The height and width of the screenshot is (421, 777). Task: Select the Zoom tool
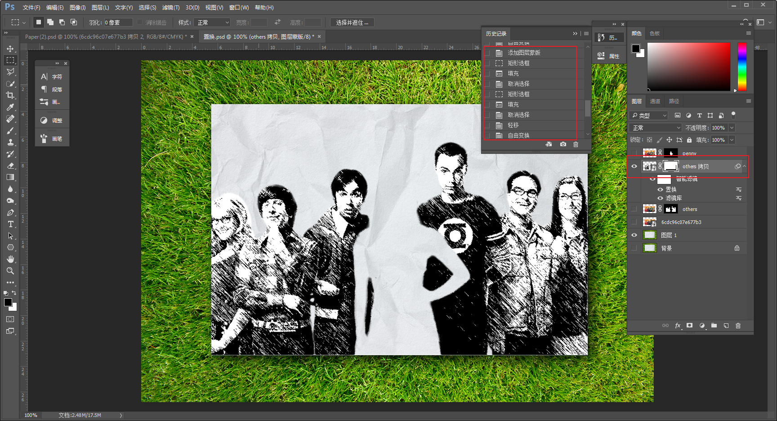pos(10,271)
